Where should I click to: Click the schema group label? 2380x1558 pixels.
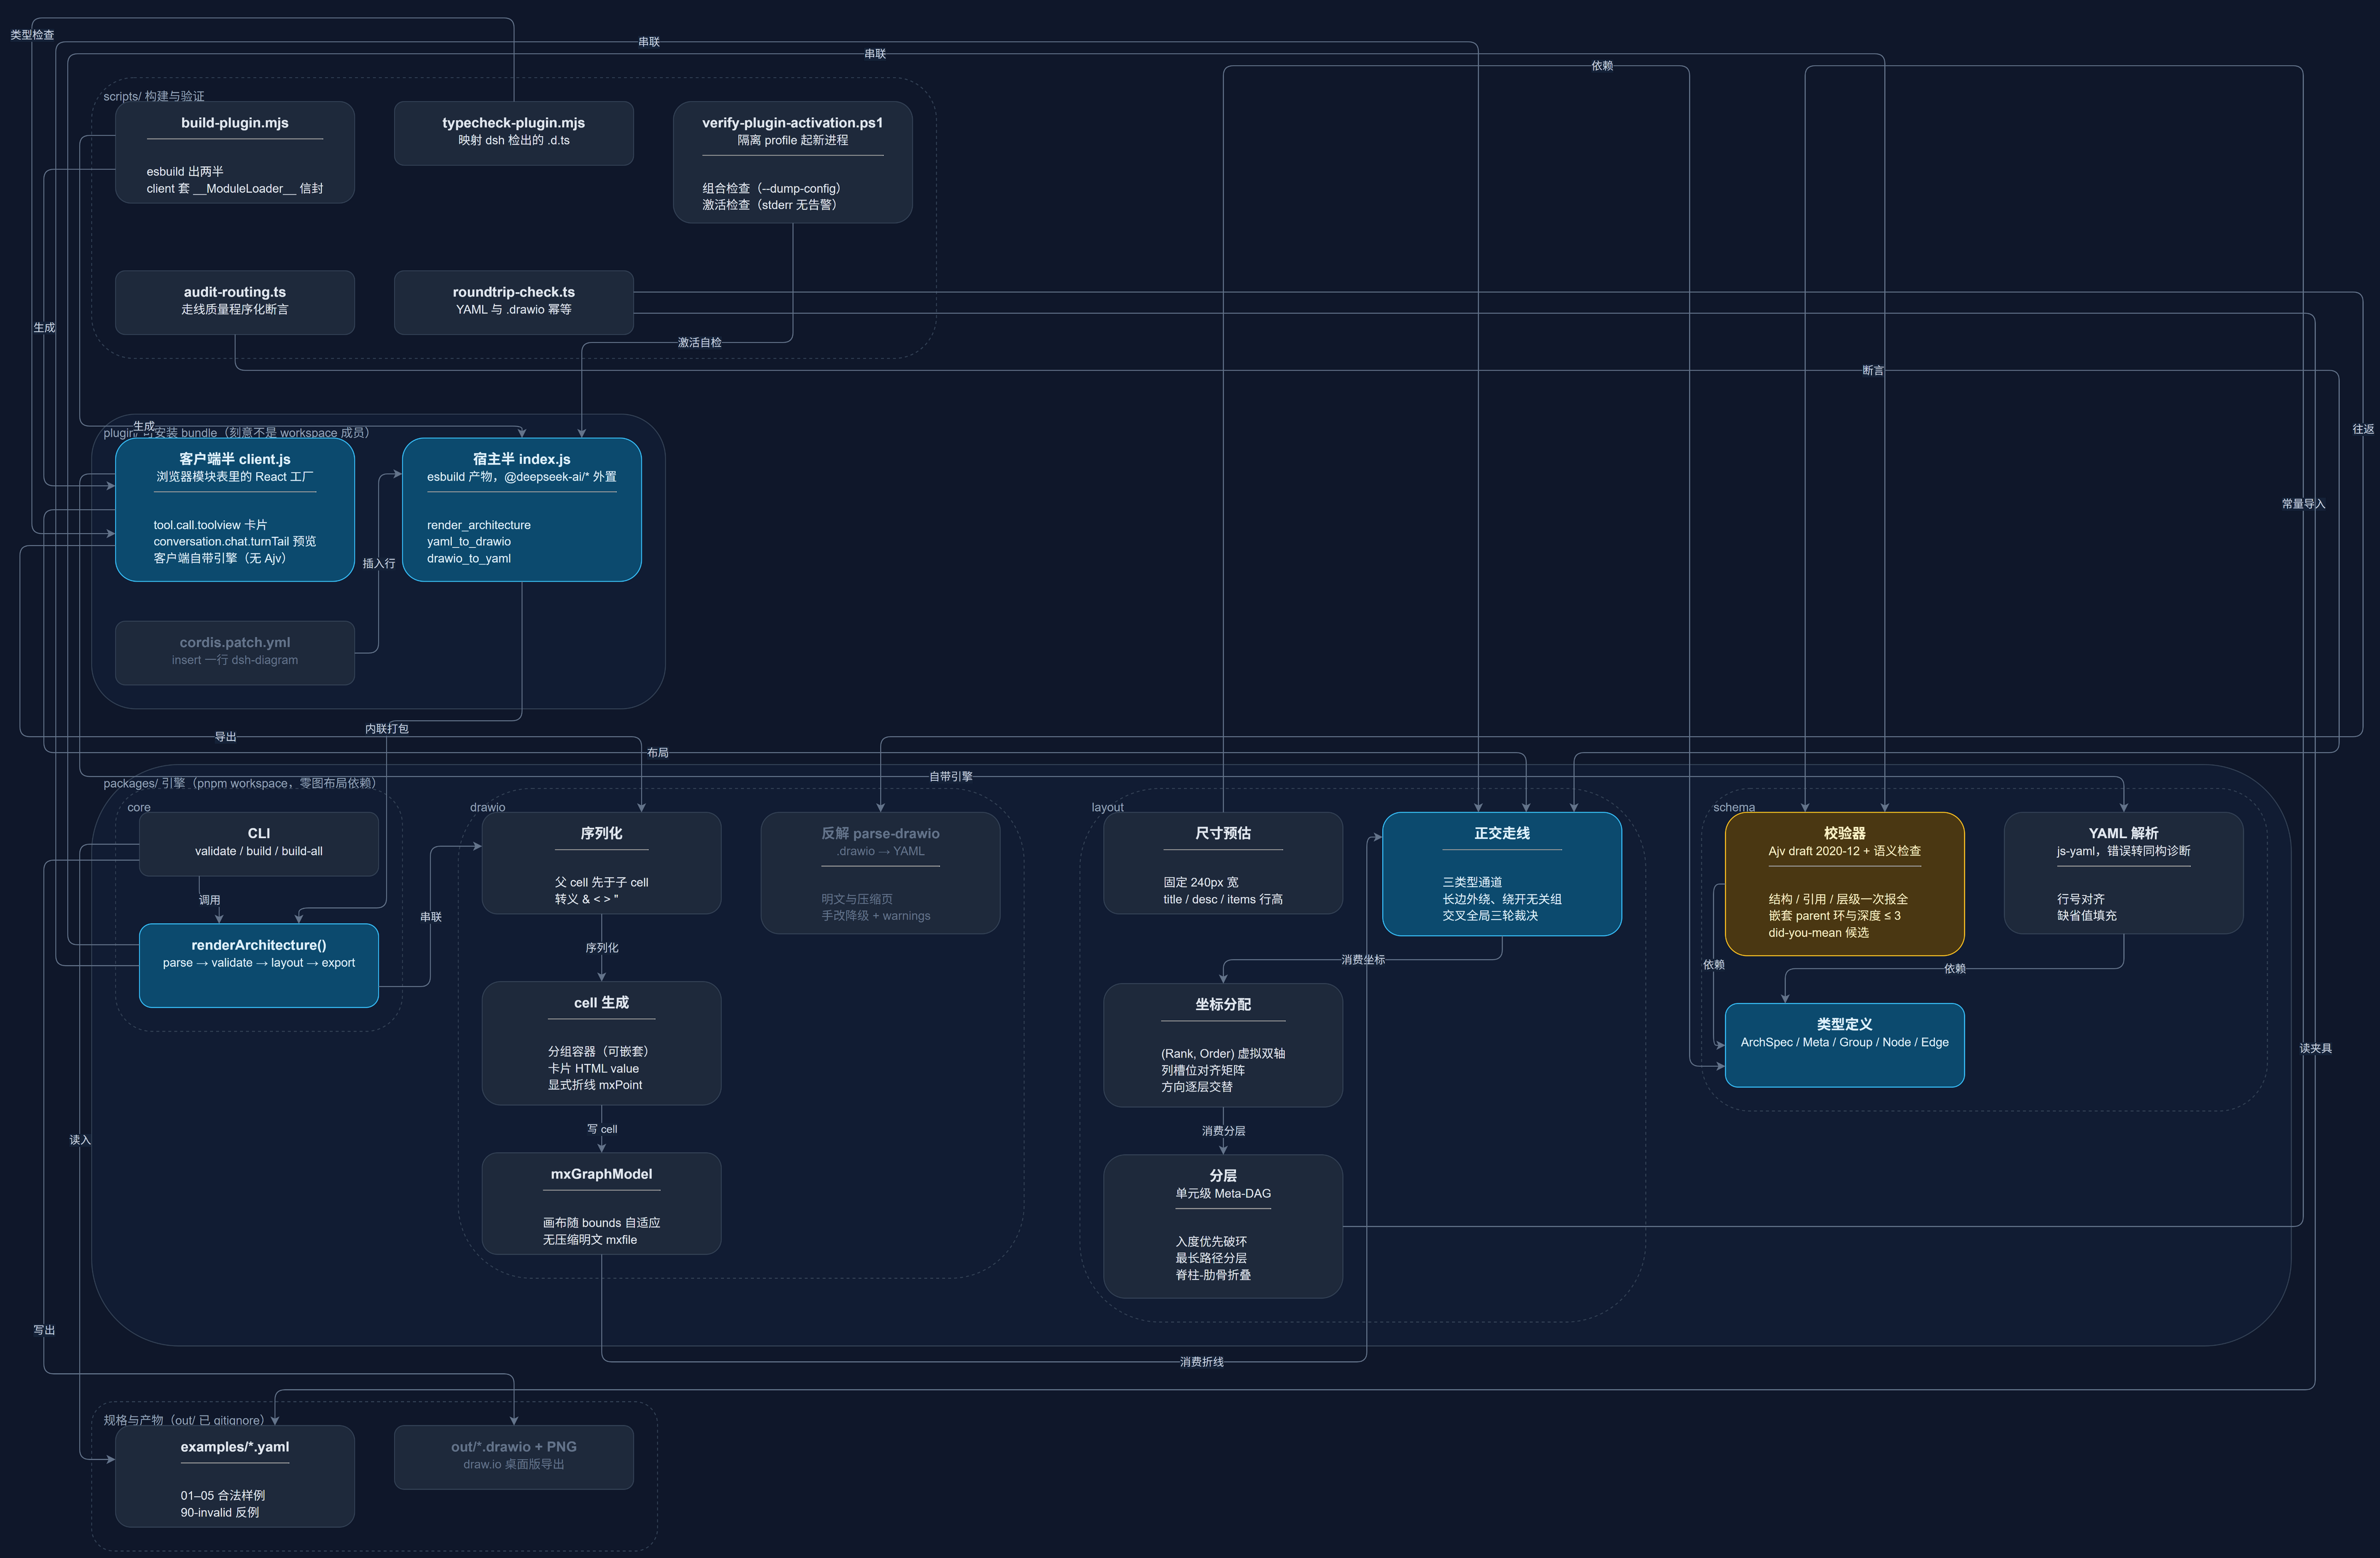pos(1734,808)
